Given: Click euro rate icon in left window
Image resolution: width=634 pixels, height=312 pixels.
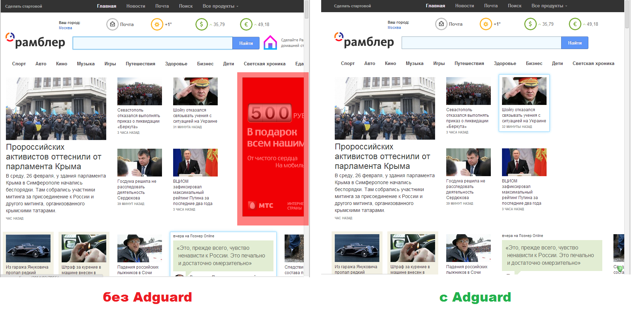Looking at the screenshot, I should coord(246,24).
